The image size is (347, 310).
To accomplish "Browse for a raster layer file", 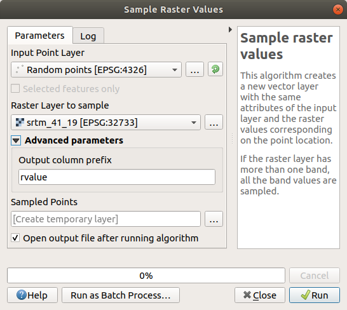I will [x=214, y=122].
